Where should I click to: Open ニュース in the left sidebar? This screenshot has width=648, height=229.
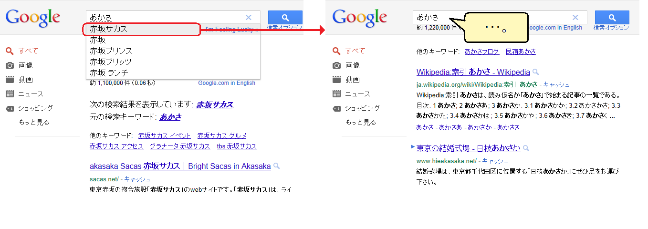pos(31,94)
